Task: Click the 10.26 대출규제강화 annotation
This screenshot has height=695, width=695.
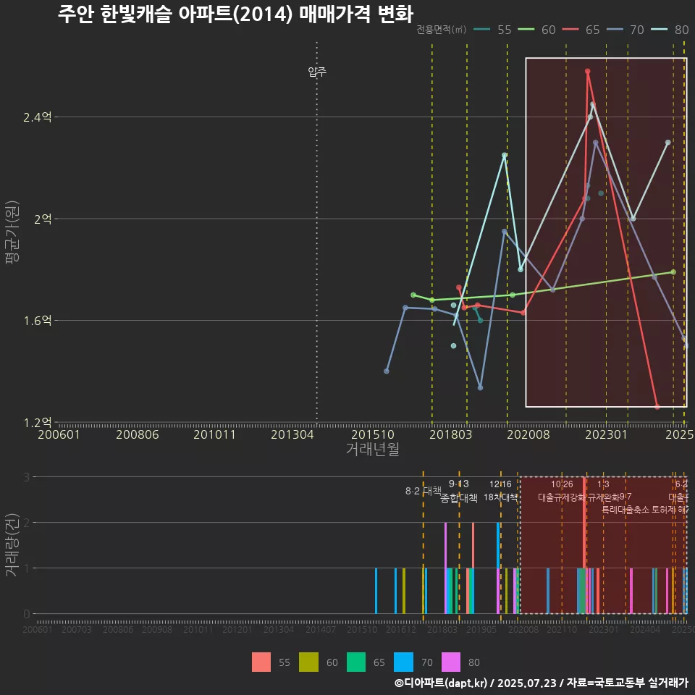Action: [562, 491]
